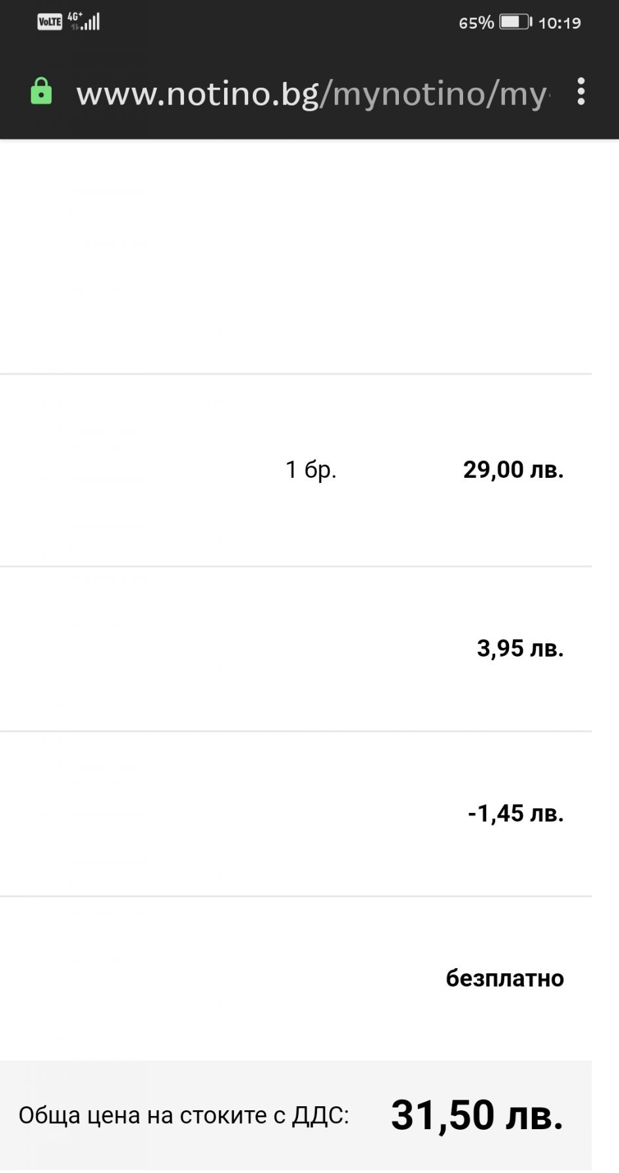Click the /mynotino/my path in the URL
This screenshot has height=1173, width=619.
[434, 94]
